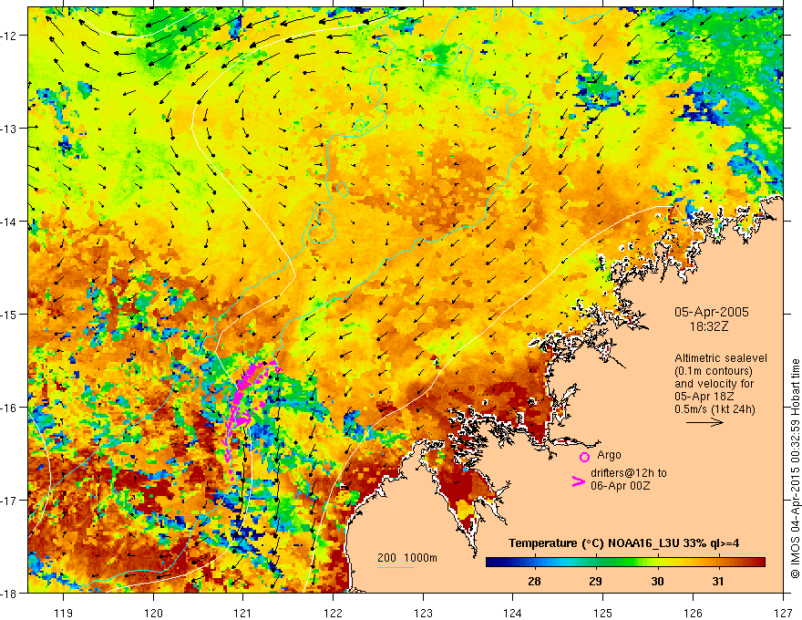Click the 119 longitude axis label
Image resolution: width=802 pixels, height=620 pixels.
coord(64,613)
